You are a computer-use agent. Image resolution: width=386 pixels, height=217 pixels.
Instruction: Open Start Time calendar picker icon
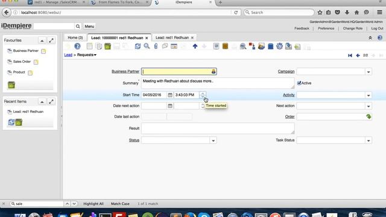click(170, 95)
